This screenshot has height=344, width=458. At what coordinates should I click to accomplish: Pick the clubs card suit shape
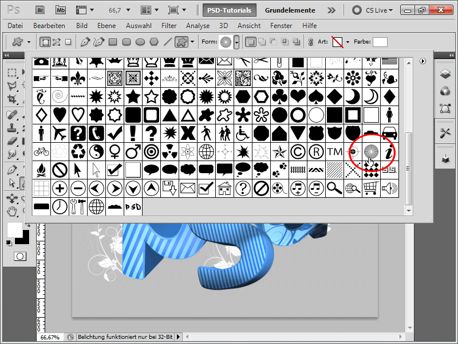[x=279, y=97]
